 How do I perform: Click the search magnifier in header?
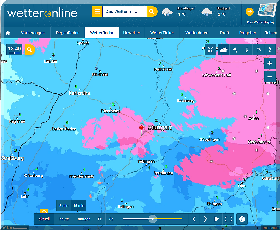[x=152, y=12]
